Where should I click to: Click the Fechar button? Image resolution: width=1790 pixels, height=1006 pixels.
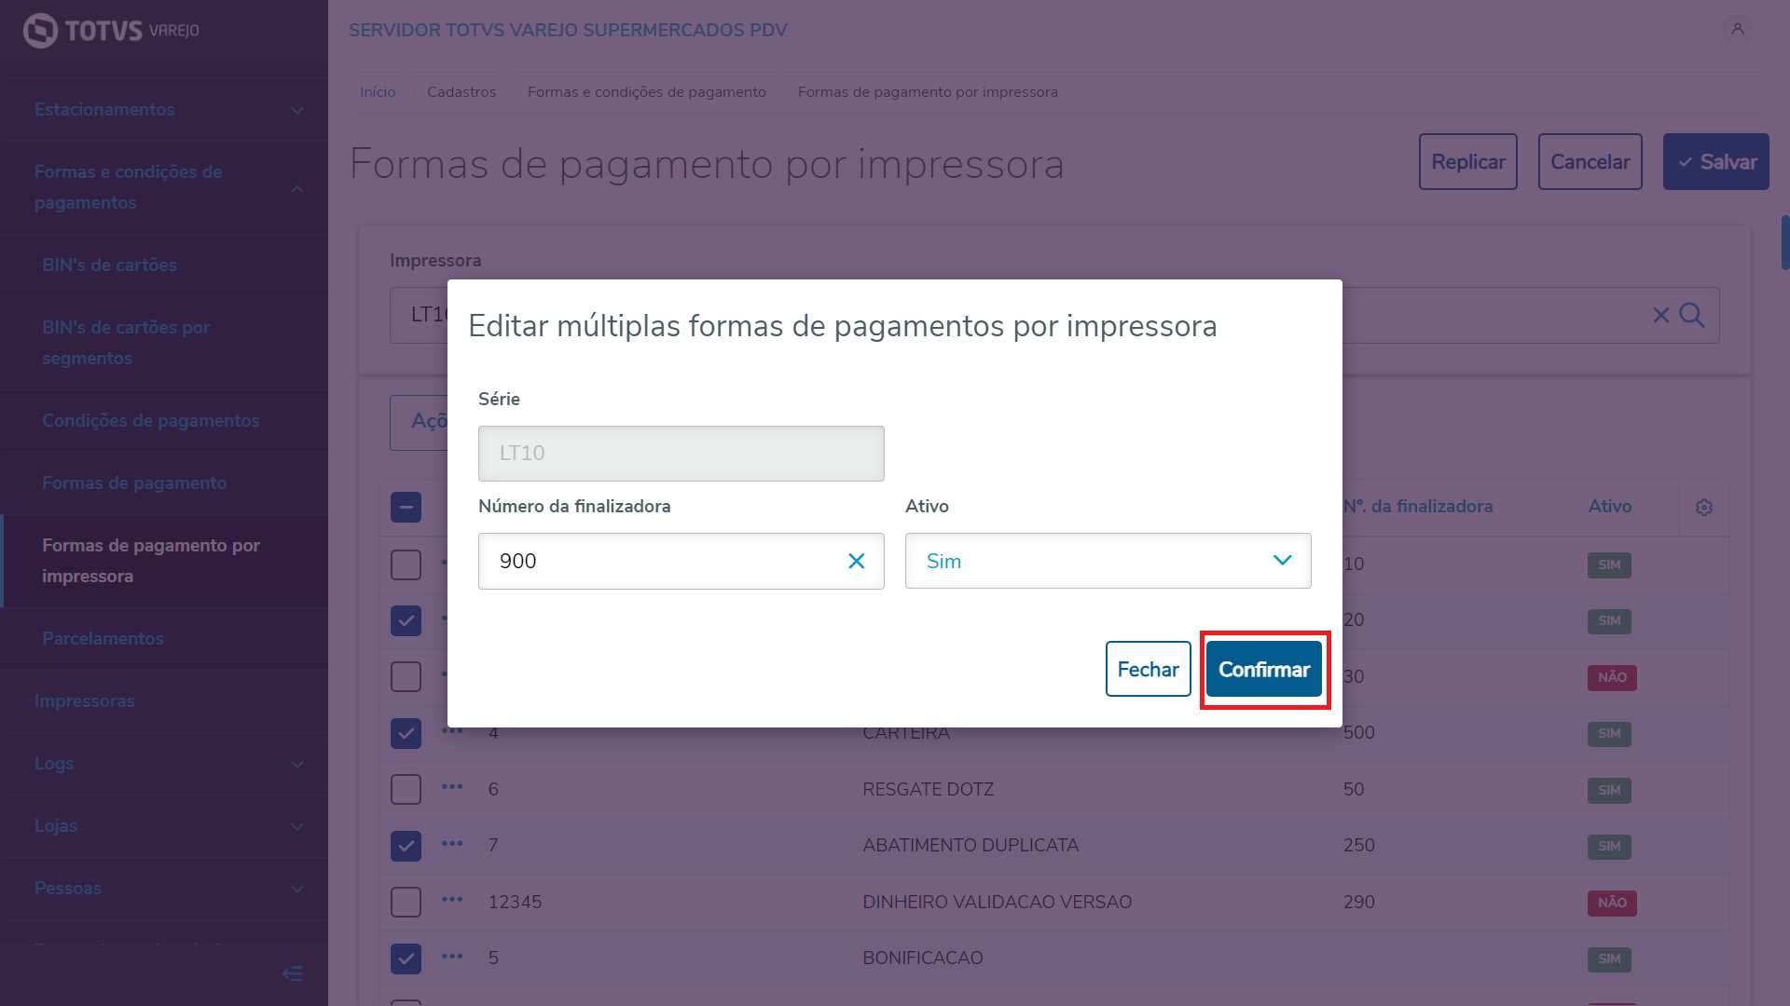1148,669
